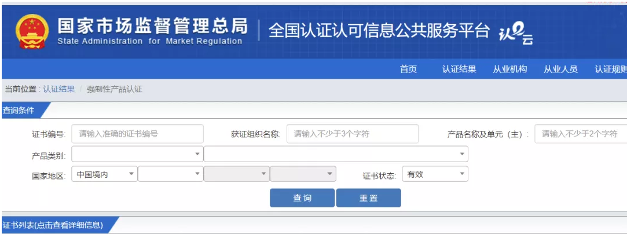This screenshot has height=234, width=627.
Task: Open the 从业机构 menu item
Action: point(510,69)
